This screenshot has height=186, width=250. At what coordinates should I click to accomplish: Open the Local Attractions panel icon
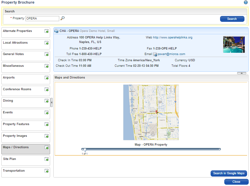click(47, 43)
